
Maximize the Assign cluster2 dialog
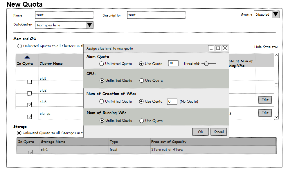(x=218, y=48)
